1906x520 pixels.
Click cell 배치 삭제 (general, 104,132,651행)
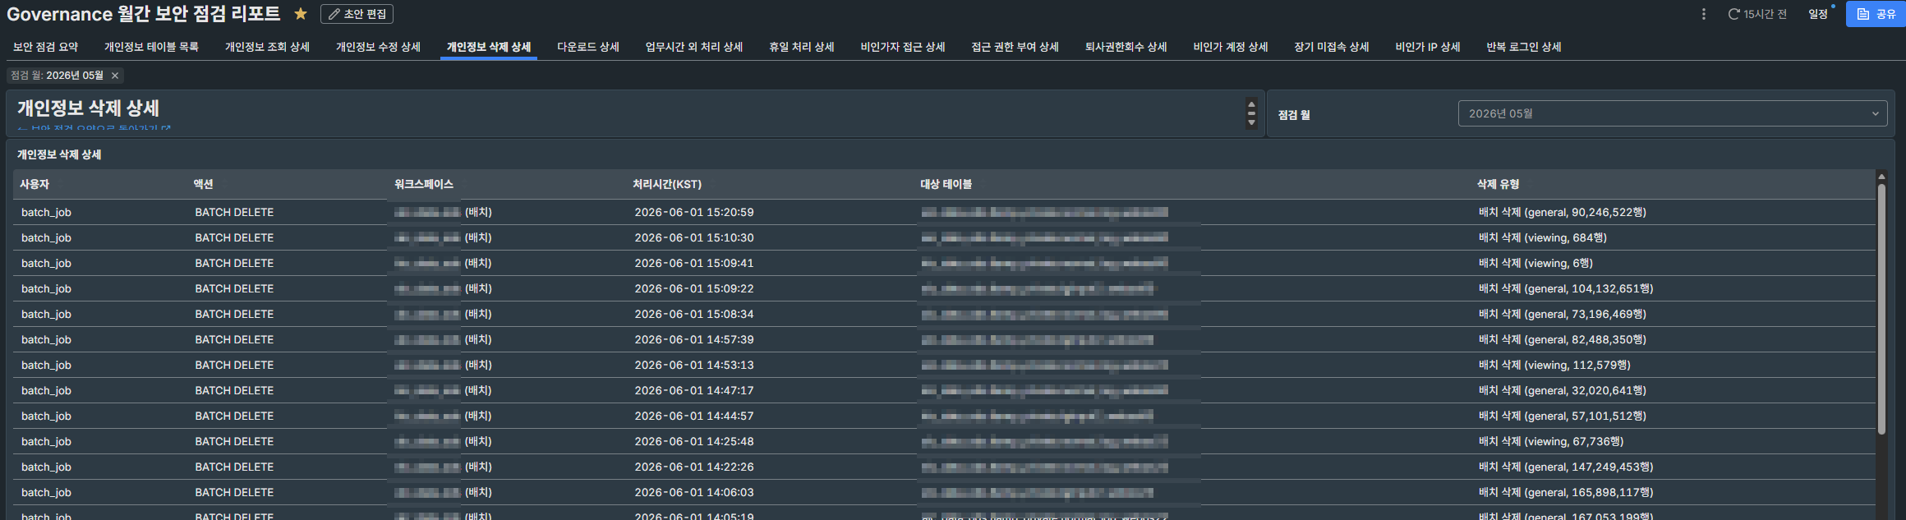[x=1566, y=288]
